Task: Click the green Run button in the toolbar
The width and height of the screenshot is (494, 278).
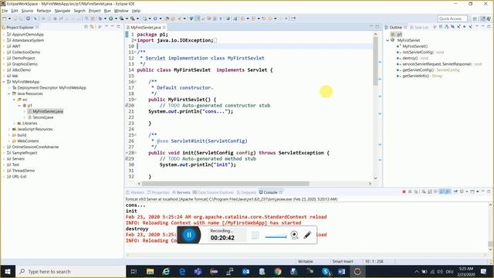Action: (x=111, y=19)
